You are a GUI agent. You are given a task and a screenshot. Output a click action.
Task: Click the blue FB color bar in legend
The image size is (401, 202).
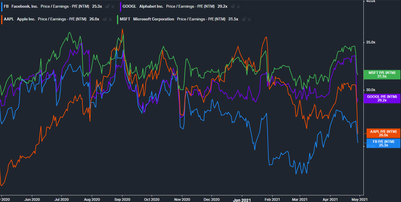click(x=2, y=6)
